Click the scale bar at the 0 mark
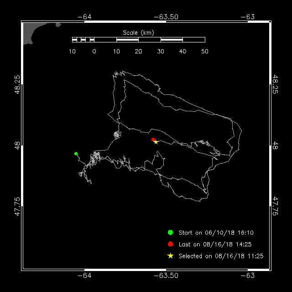Image resolution: width=292 pixels, height=292 pixels. [x=94, y=40]
